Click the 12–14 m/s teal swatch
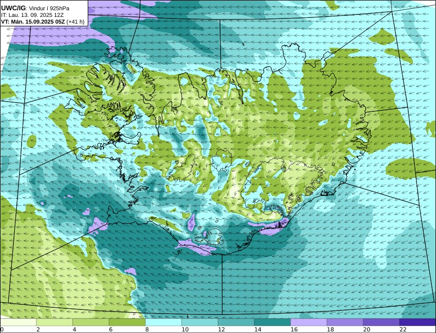The image size is (436, 333). tap(236, 322)
